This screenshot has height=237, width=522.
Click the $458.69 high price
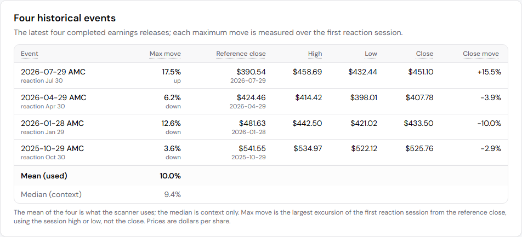pyautogui.click(x=308, y=72)
